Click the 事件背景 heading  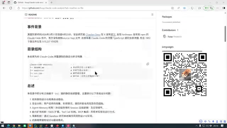click(x=34, y=27)
